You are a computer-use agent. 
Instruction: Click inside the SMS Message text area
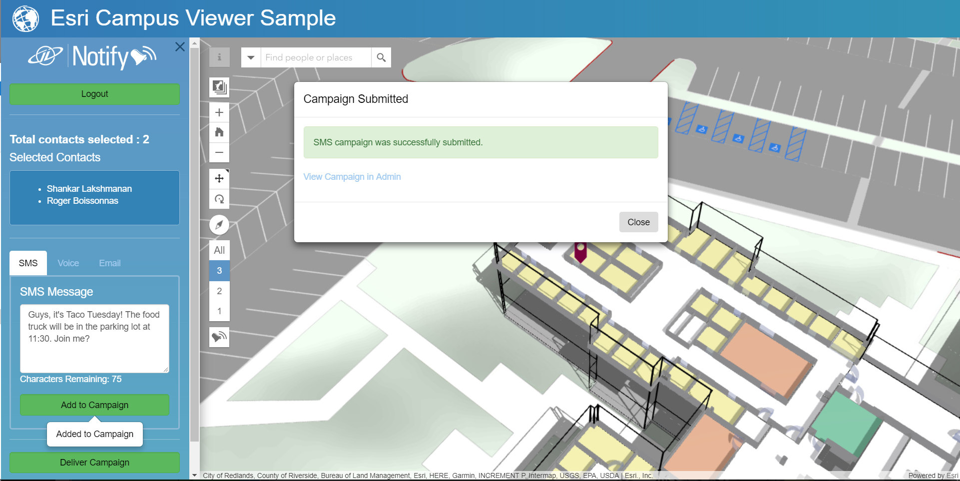[x=94, y=339]
